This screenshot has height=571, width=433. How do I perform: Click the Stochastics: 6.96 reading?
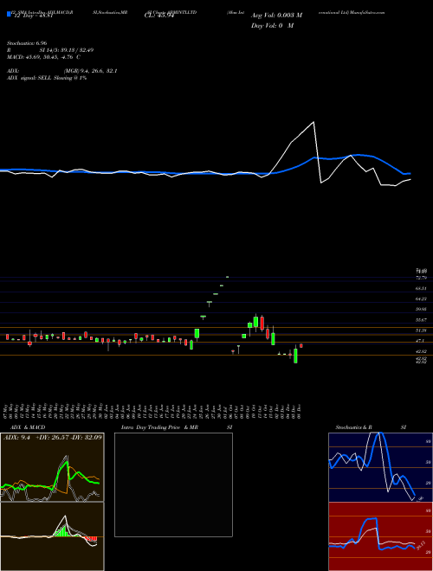(27, 43)
